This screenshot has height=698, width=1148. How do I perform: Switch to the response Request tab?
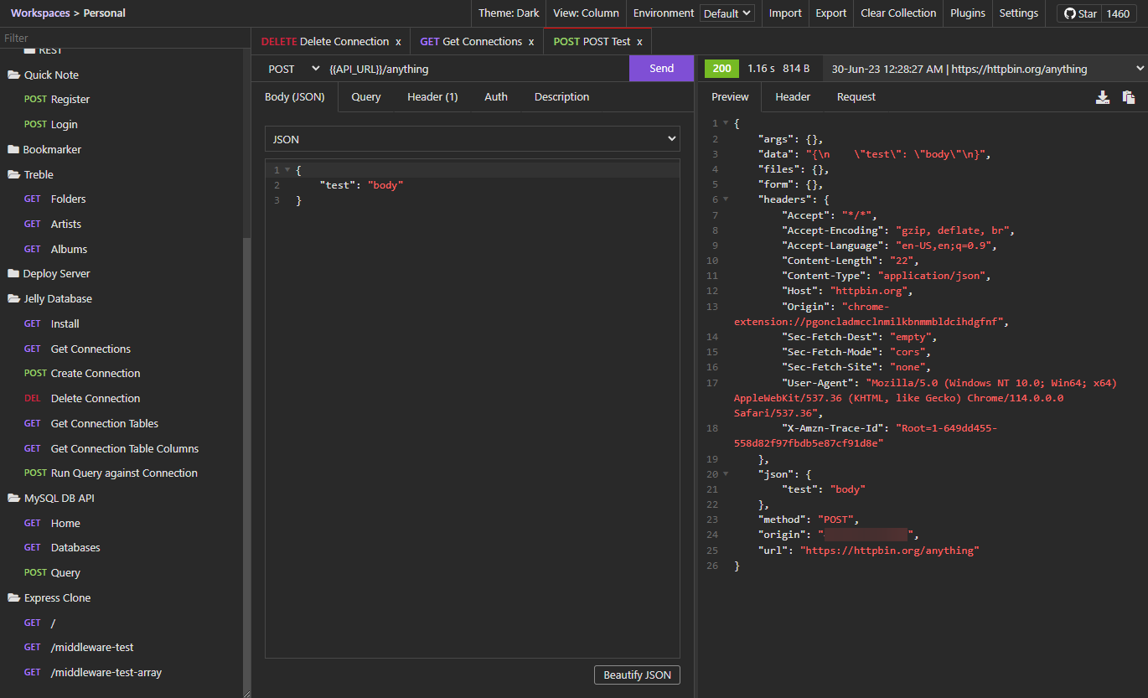pyautogui.click(x=856, y=97)
